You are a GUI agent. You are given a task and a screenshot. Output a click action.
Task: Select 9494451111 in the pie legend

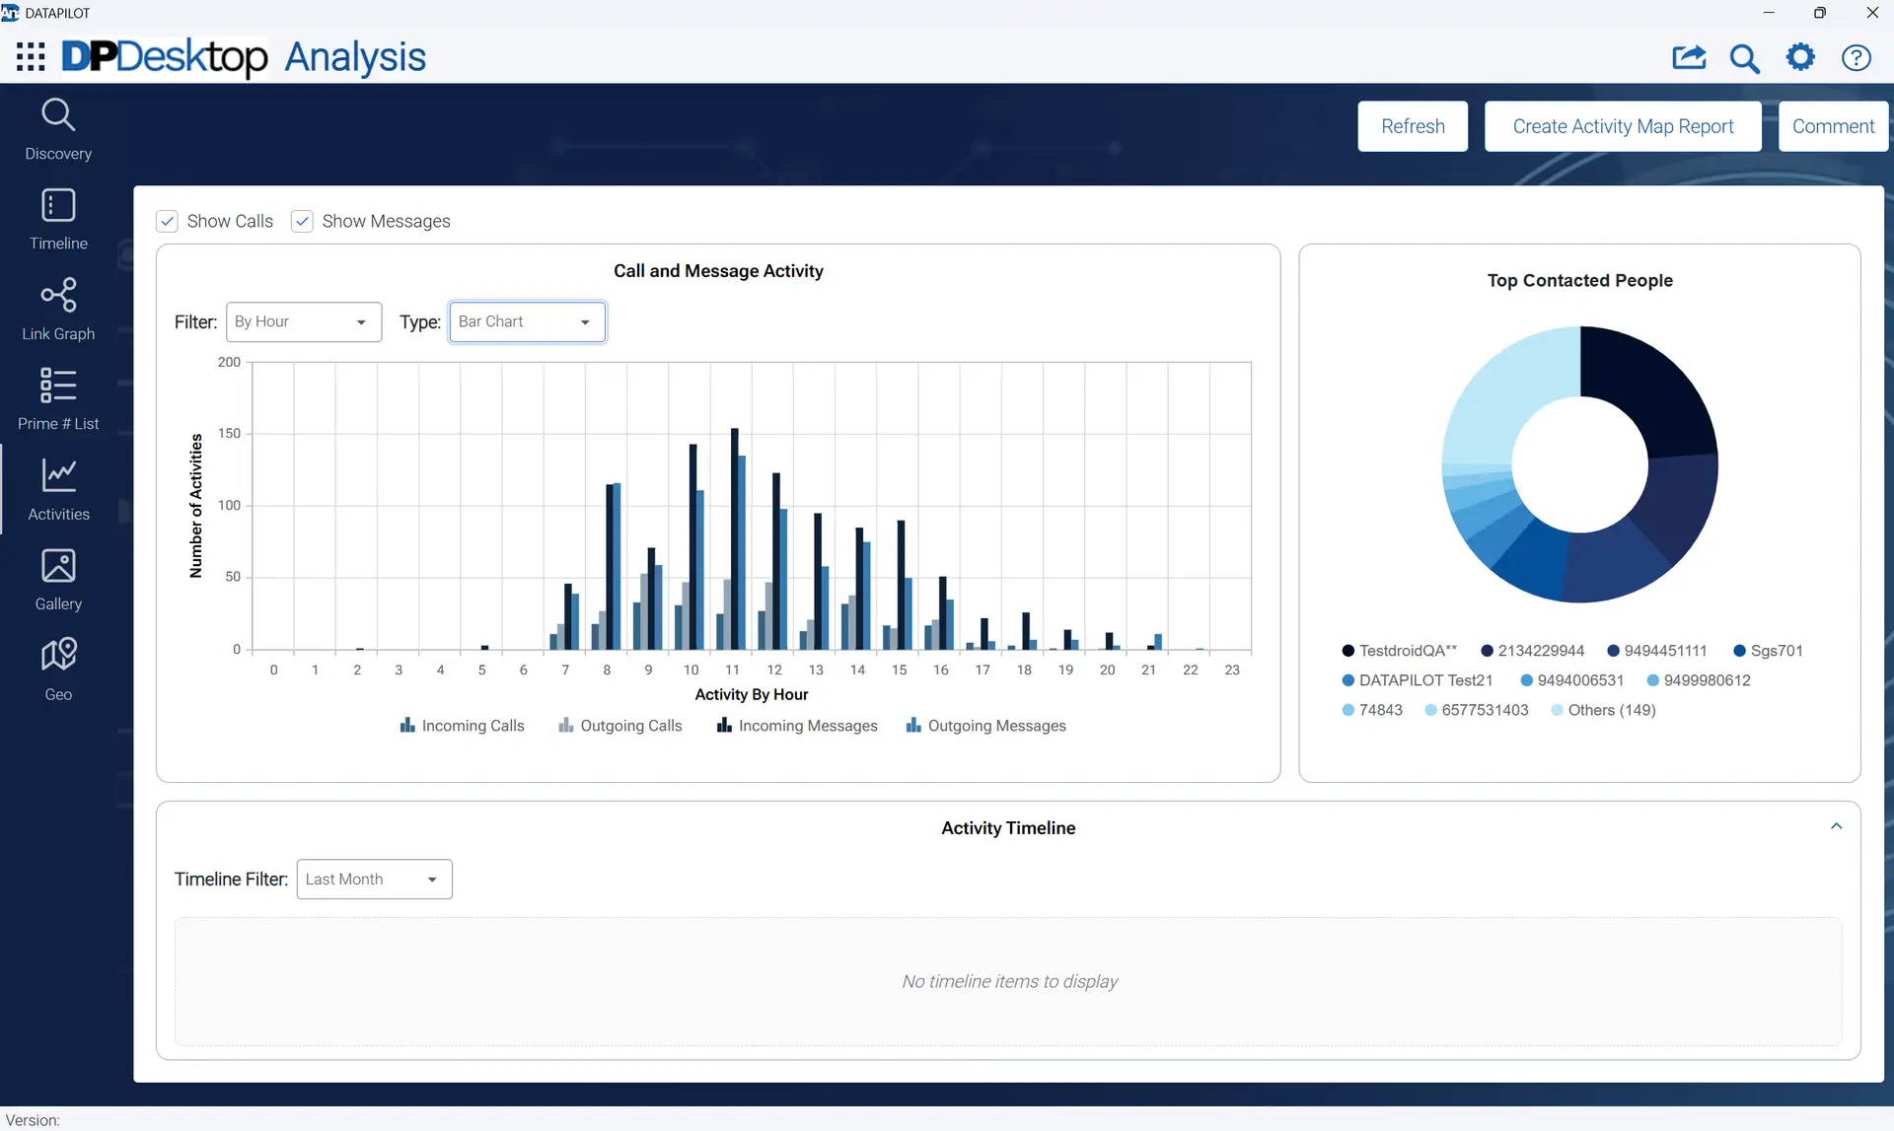1657,651
